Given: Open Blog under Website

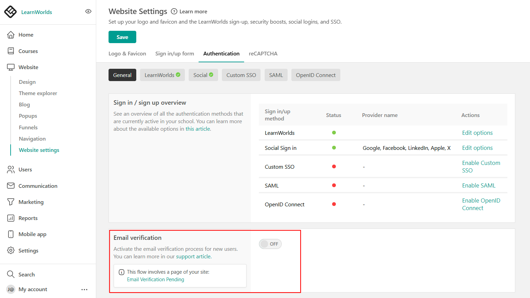Looking at the screenshot, I should 24,105.
